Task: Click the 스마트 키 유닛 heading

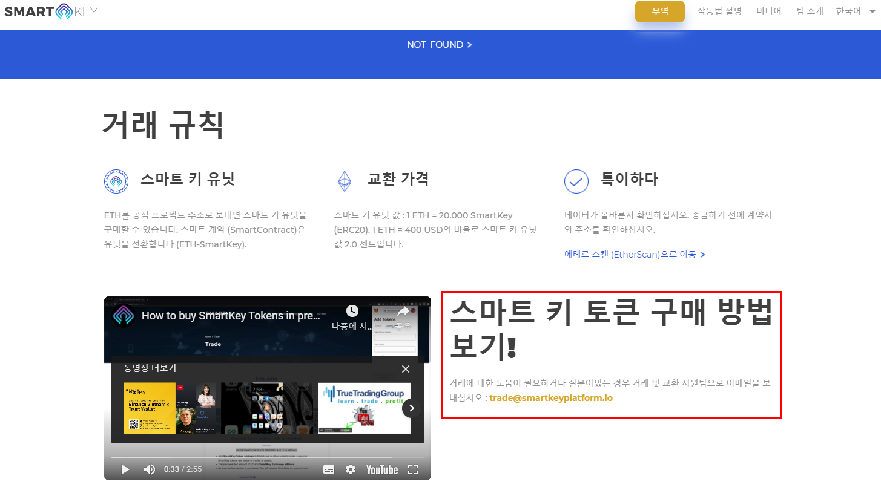Action: click(188, 179)
